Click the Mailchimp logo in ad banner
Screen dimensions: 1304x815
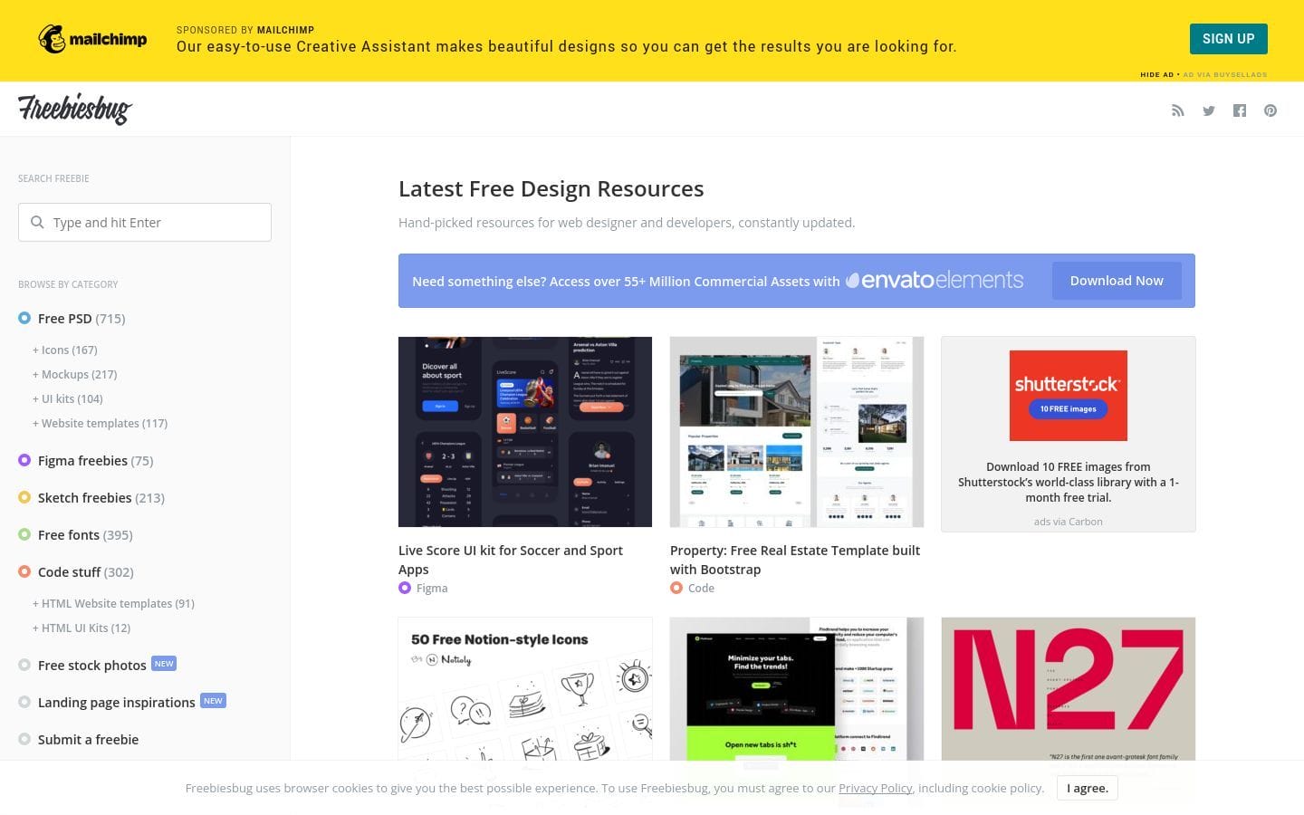coord(92,39)
